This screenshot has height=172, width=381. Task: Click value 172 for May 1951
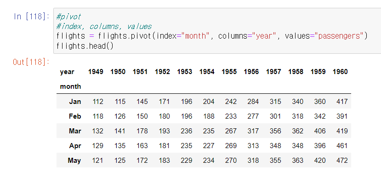pyautogui.click(x=142, y=161)
